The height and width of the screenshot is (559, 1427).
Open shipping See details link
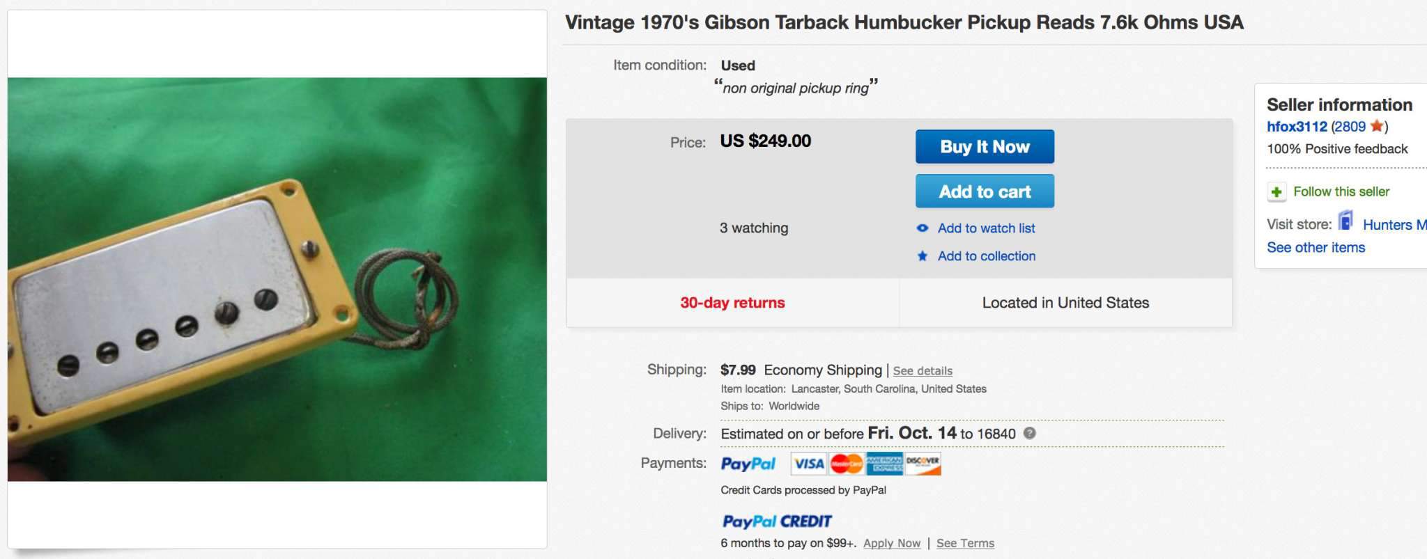point(923,371)
